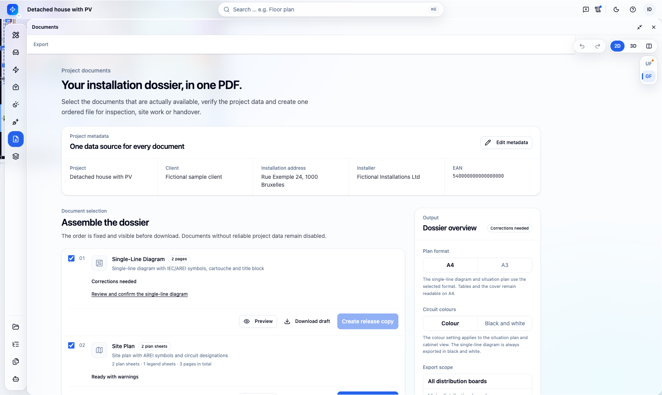Image resolution: width=662 pixels, height=395 pixels.
Task: Toggle the split view panel icon
Action: tap(649, 46)
